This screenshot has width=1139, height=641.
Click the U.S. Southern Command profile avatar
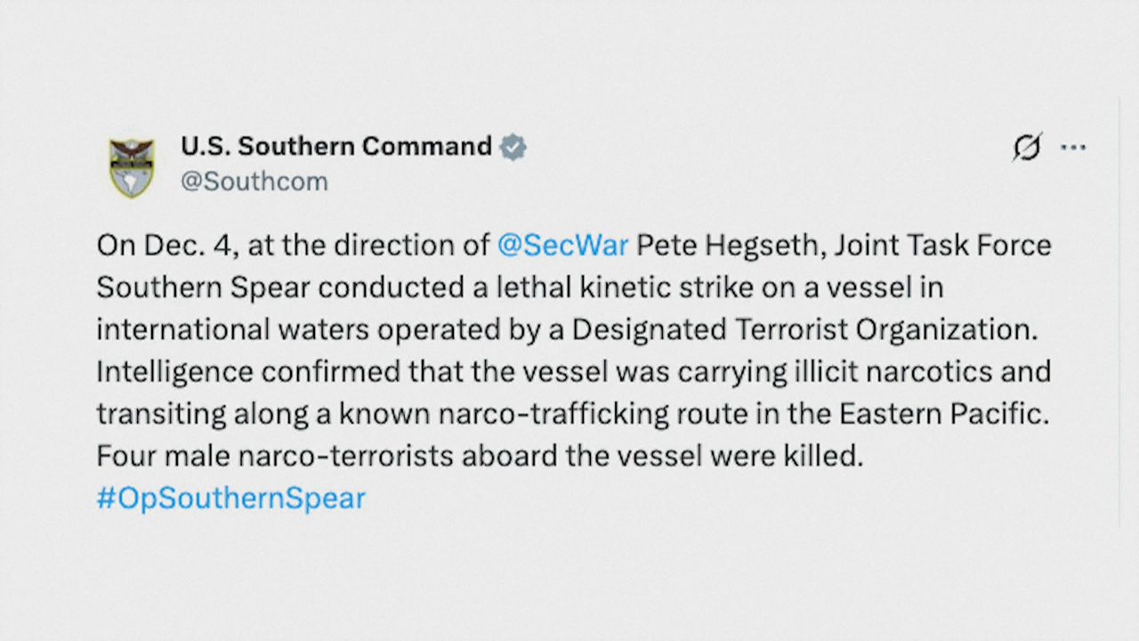coord(133,166)
